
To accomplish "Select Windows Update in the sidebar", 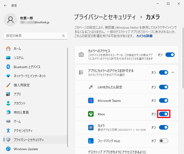I will click(36, 149).
